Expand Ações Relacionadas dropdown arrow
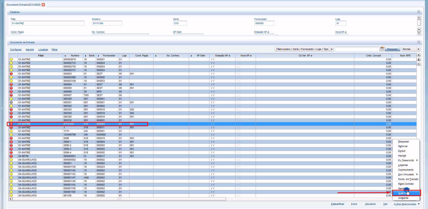 [x=419, y=204]
